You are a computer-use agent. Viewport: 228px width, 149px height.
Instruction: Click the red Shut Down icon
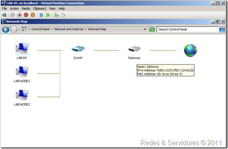pos(26,15)
